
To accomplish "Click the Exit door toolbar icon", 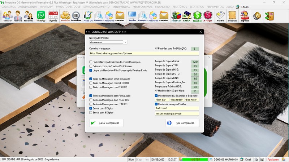I will point(269,16).
